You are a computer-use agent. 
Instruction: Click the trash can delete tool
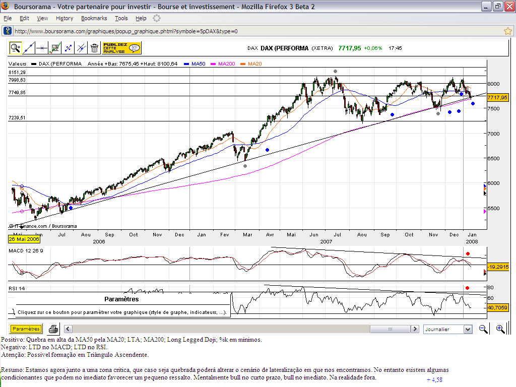[94, 48]
